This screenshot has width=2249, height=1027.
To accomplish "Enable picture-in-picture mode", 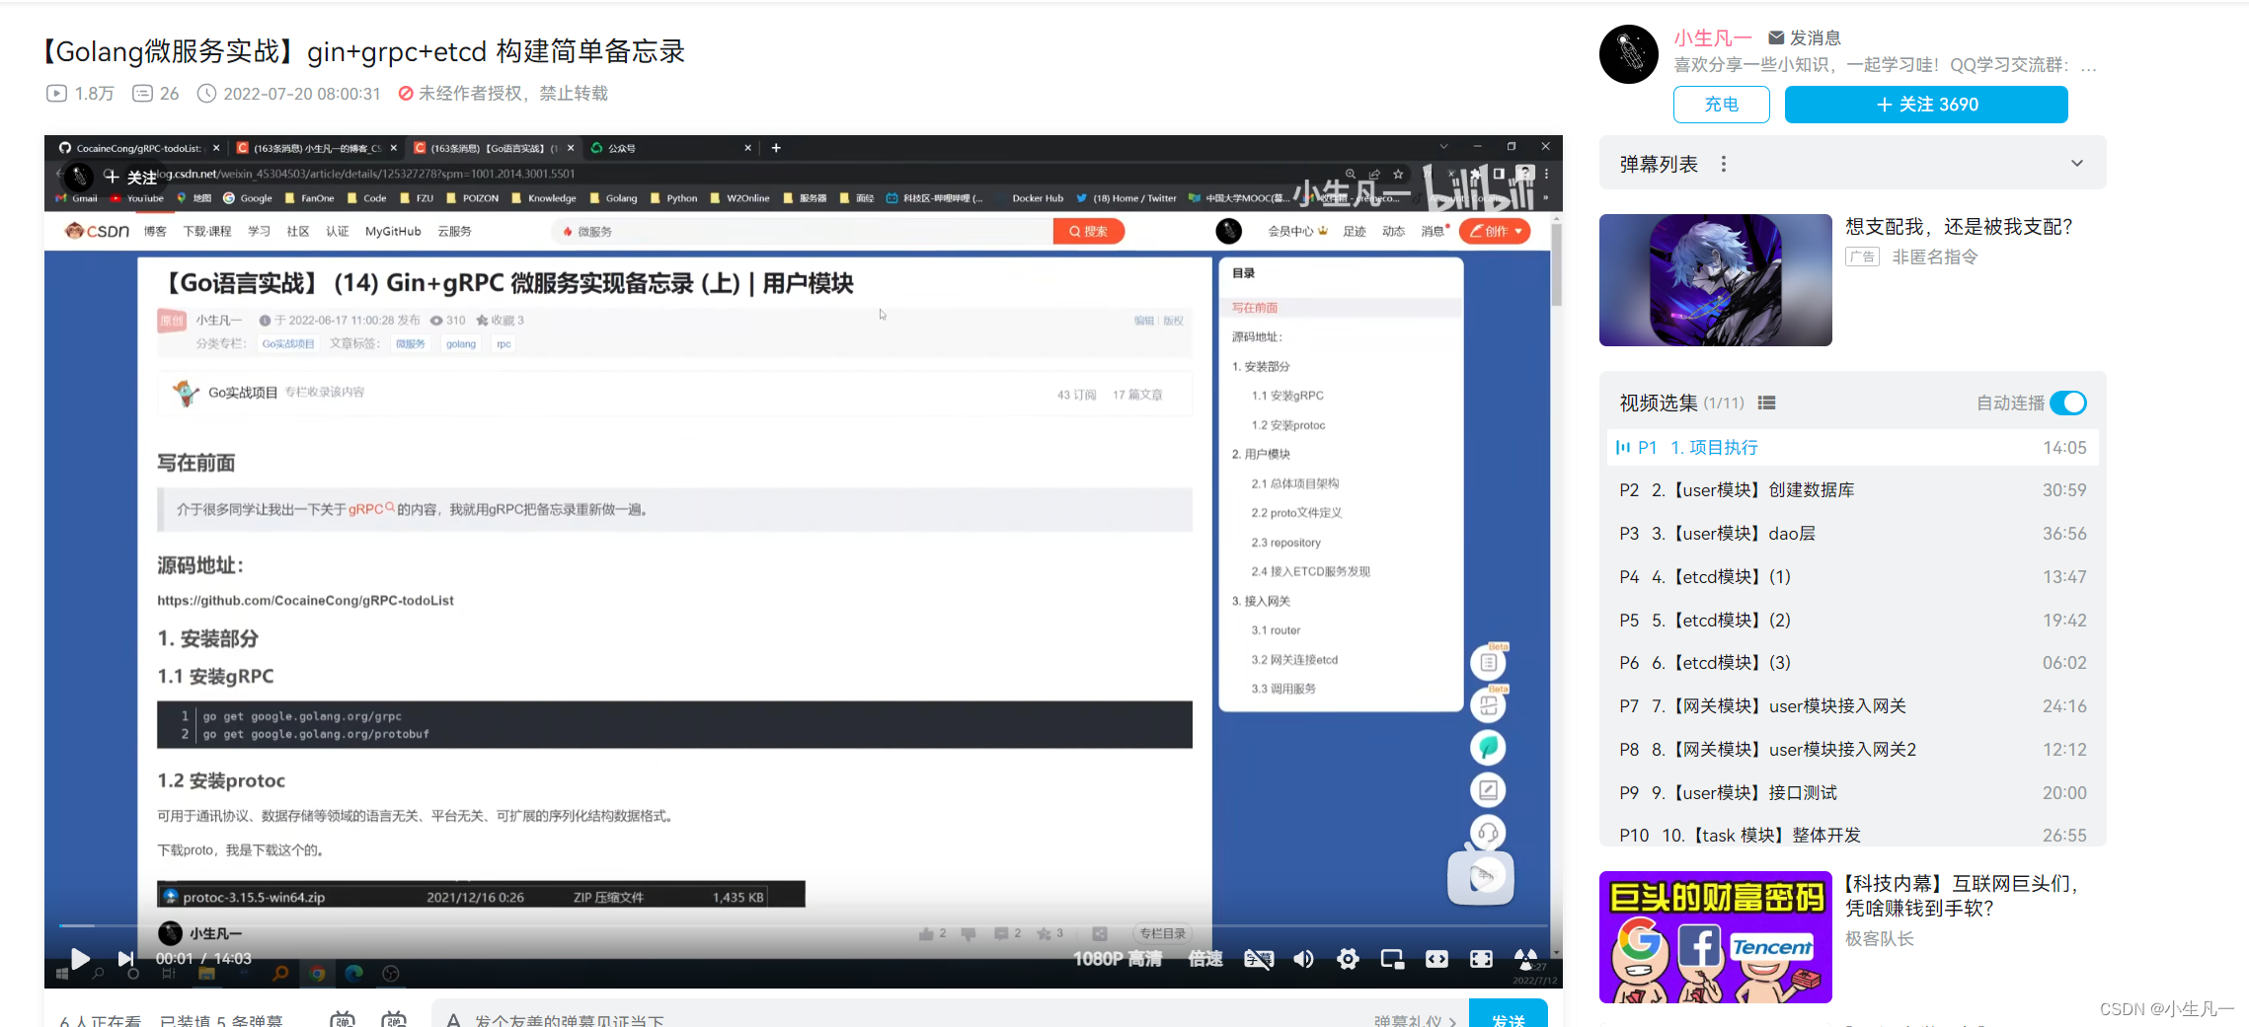I will pyautogui.click(x=1392, y=959).
